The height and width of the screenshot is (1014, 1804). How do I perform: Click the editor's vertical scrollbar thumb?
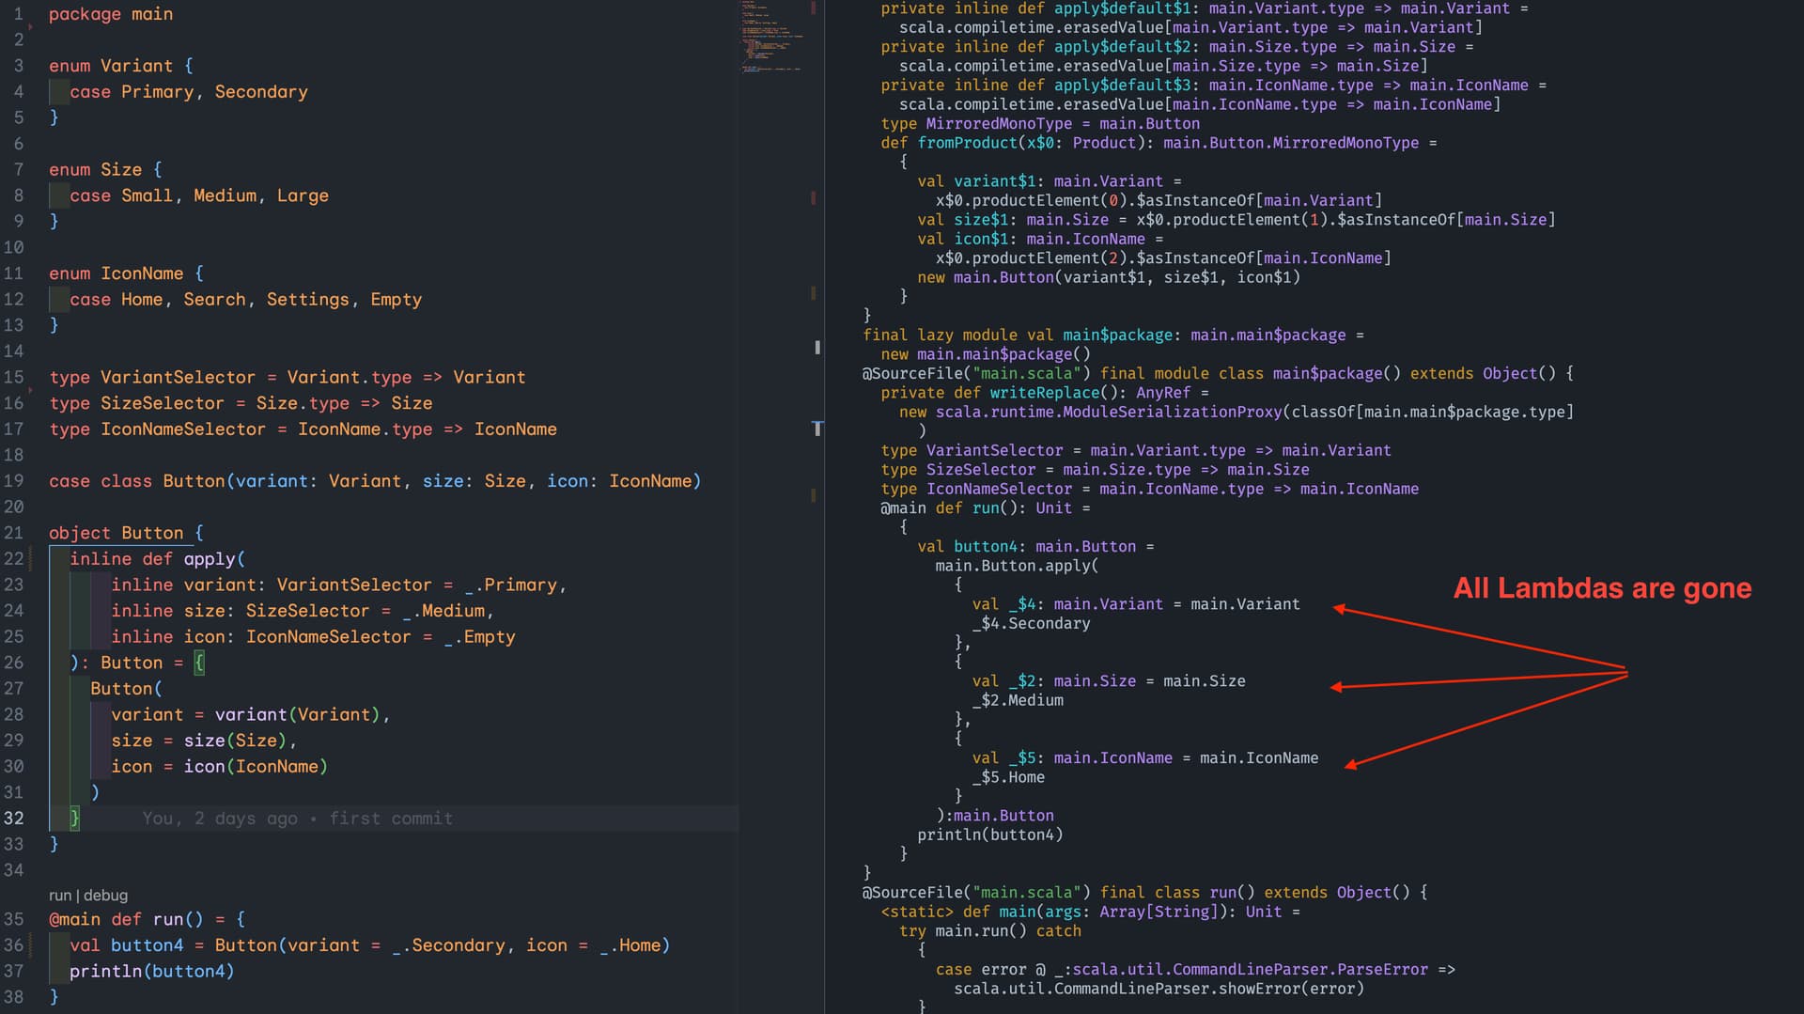click(x=817, y=348)
